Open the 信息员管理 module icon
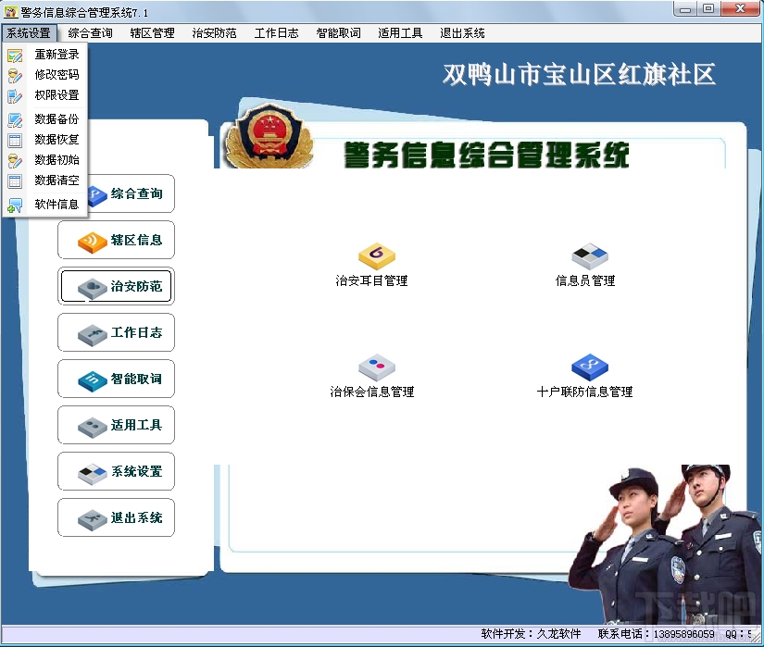 coord(588,255)
